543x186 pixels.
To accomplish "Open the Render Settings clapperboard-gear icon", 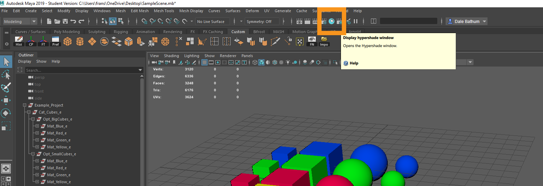I will pyautogui.click(x=324, y=21).
